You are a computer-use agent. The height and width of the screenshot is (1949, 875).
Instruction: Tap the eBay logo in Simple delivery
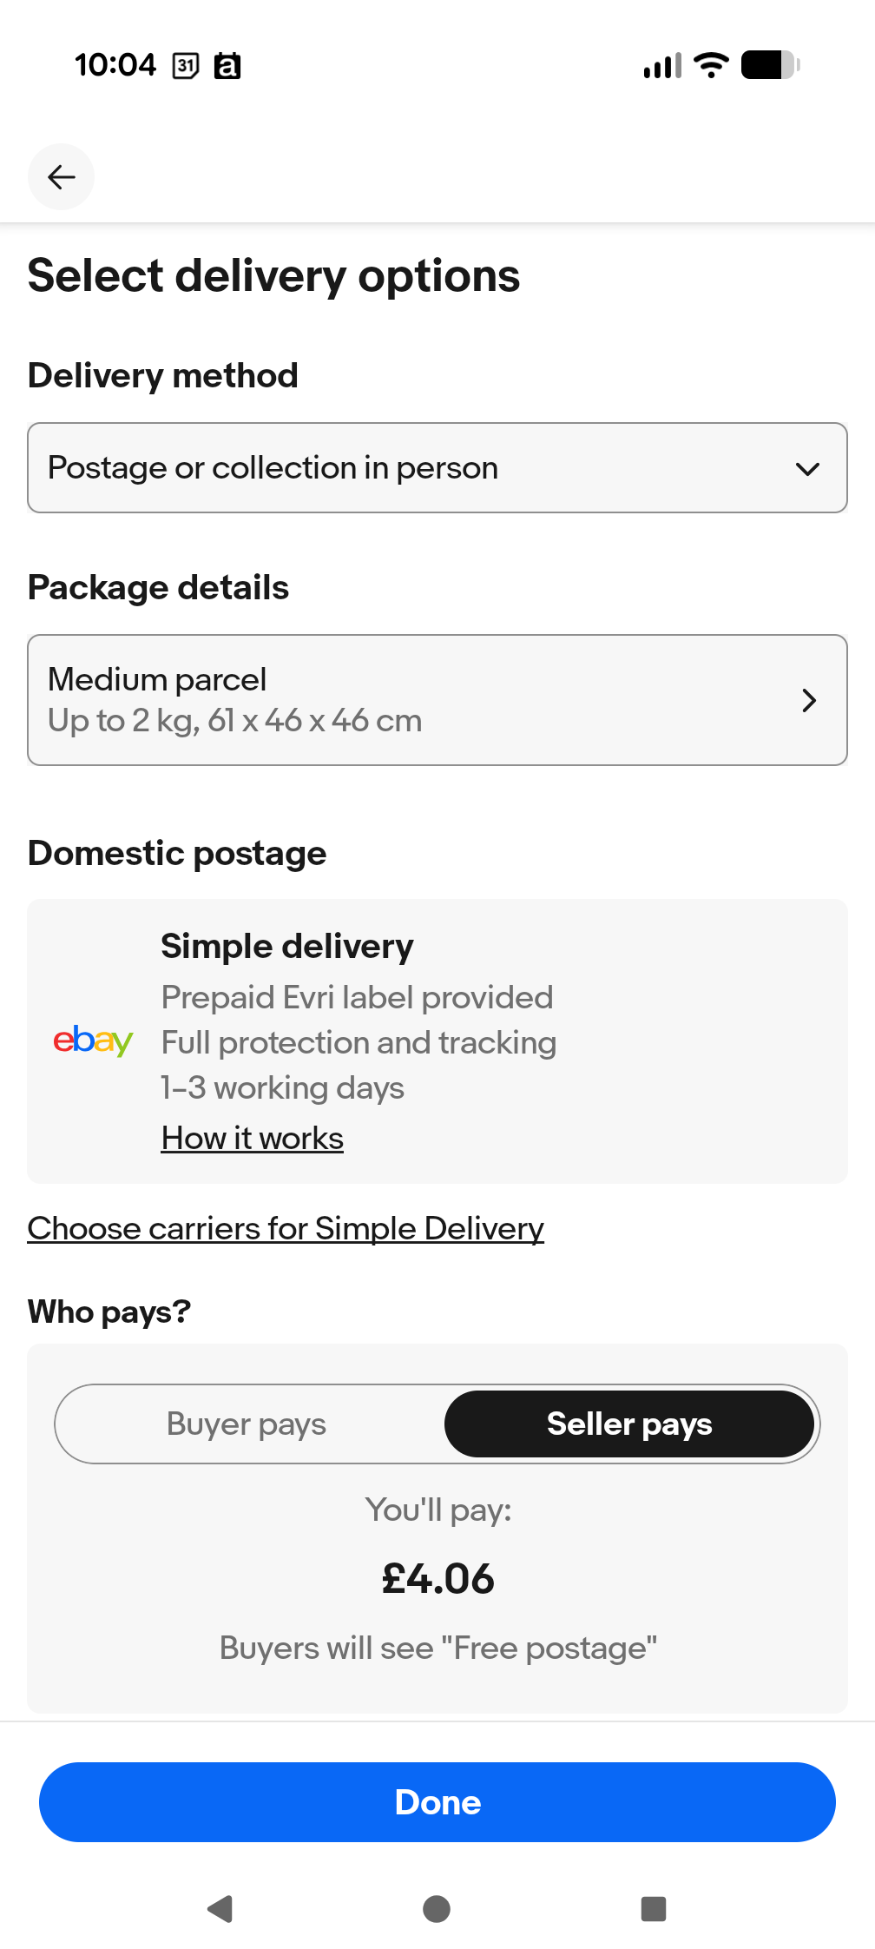[x=93, y=1041]
